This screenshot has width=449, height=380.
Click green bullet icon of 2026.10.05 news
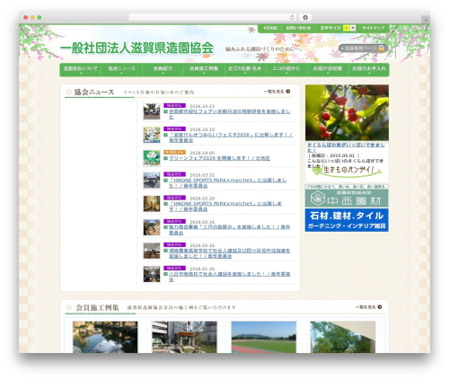coord(165,158)
